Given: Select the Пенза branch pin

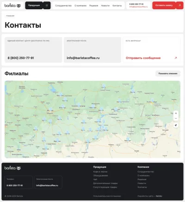Looking at the screenshot, I should tap(83, 128).
